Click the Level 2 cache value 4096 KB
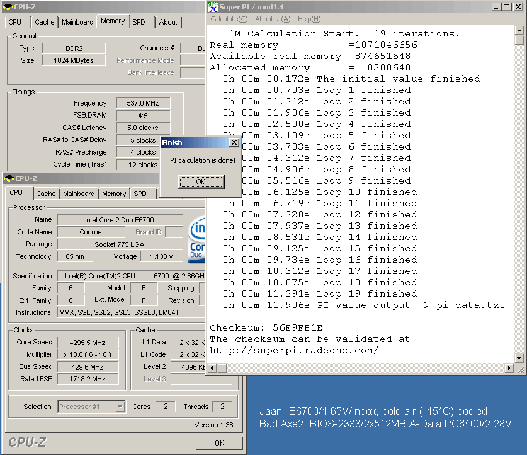 coord(188,367)
